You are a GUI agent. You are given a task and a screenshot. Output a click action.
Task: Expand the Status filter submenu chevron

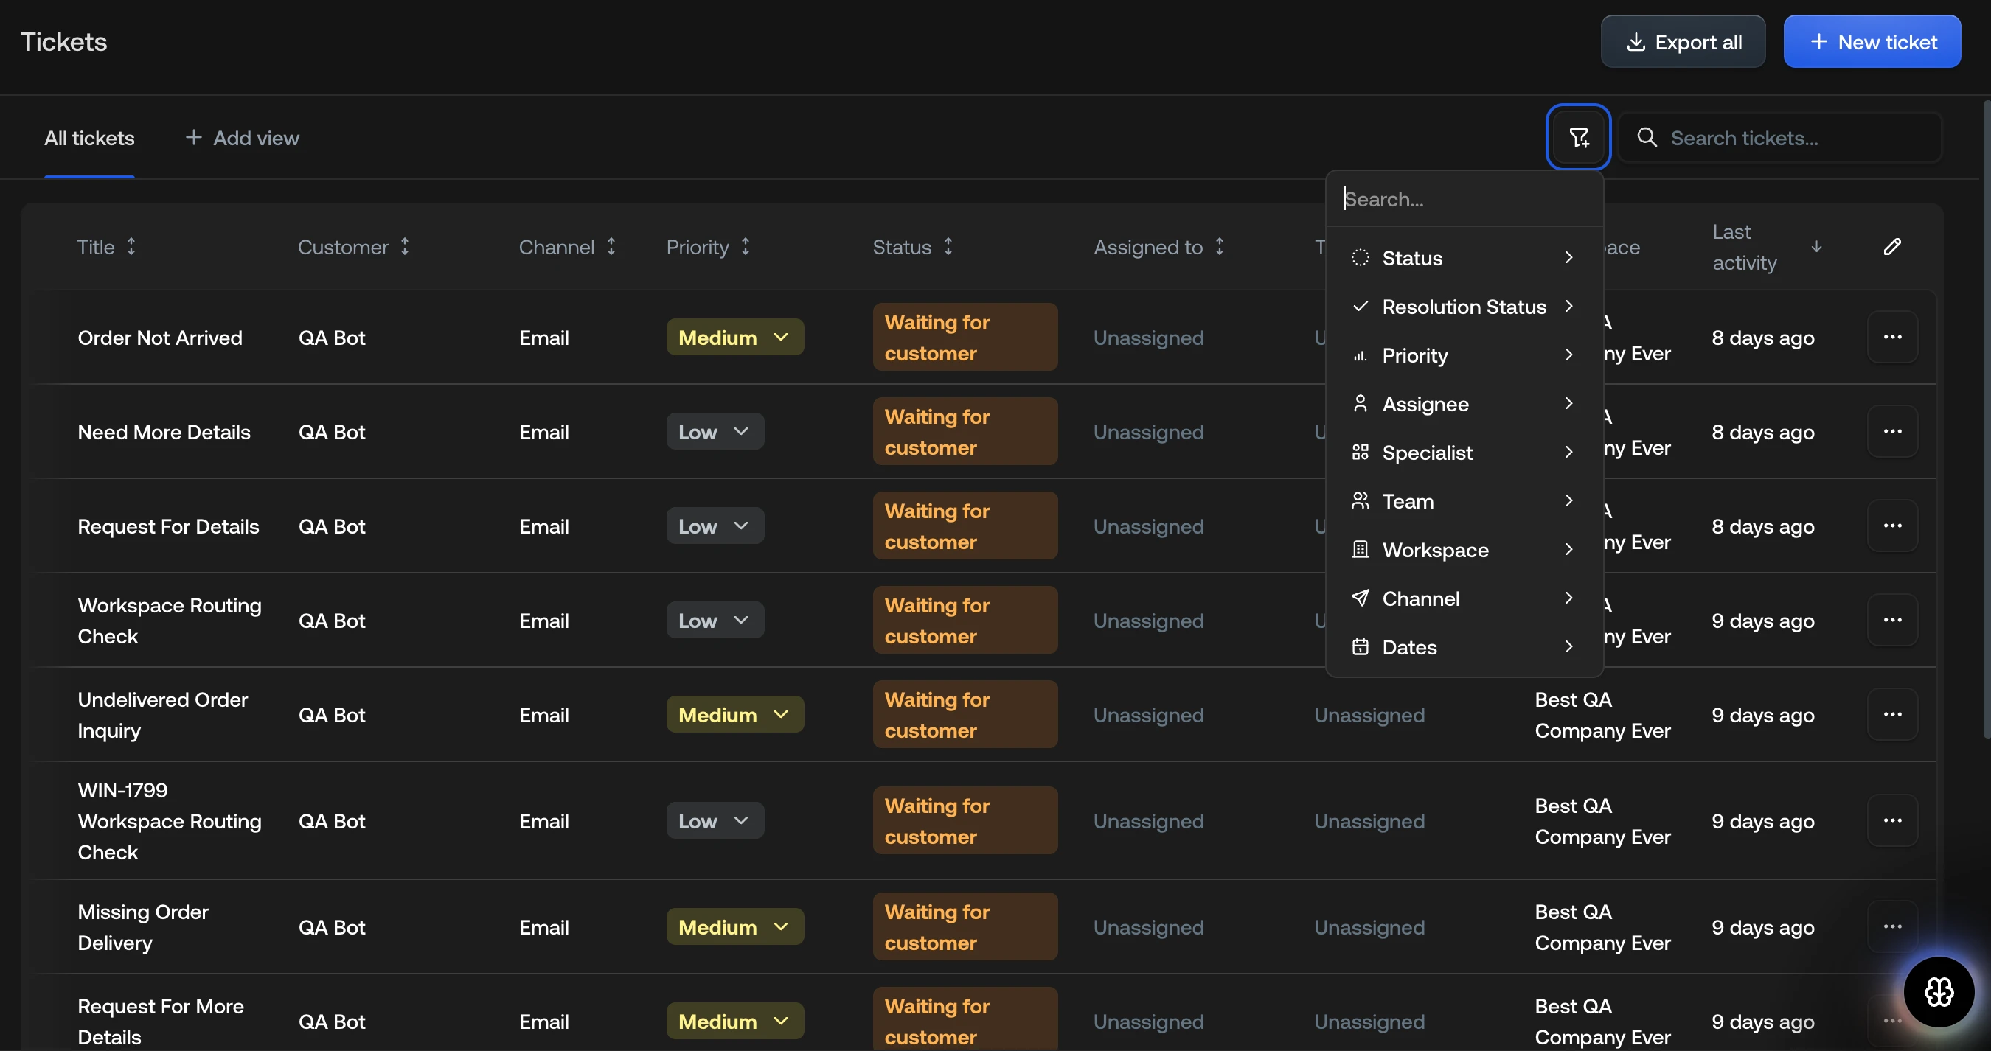click(x=1568, y=258)
